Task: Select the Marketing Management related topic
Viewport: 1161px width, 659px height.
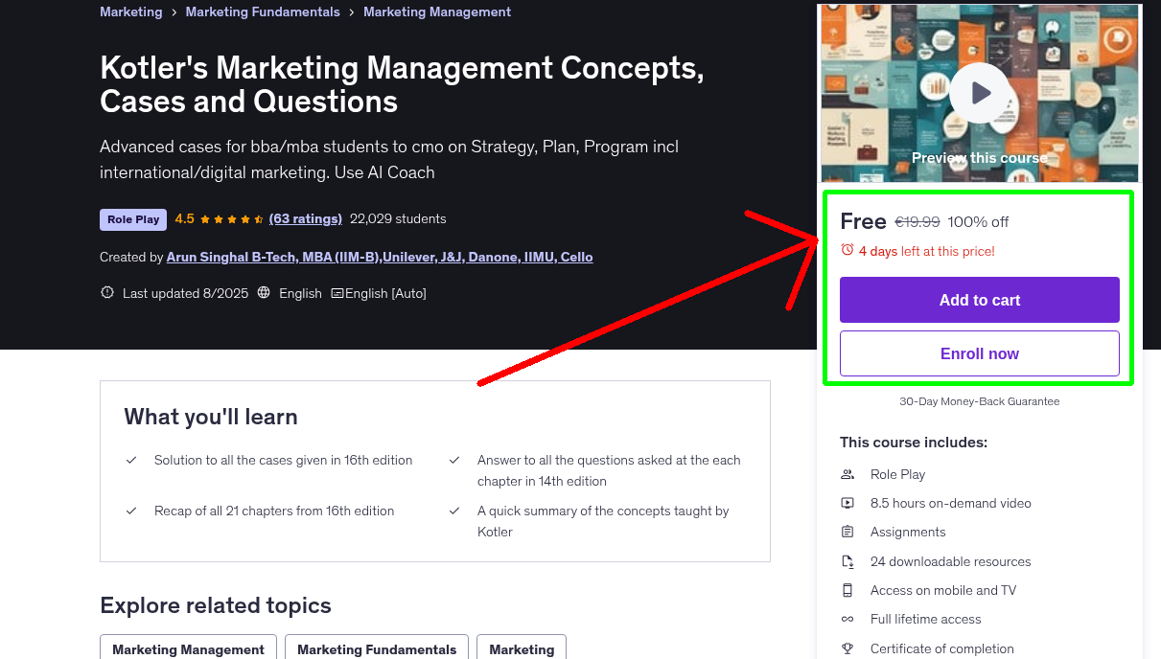Action: tap(188, 648)
